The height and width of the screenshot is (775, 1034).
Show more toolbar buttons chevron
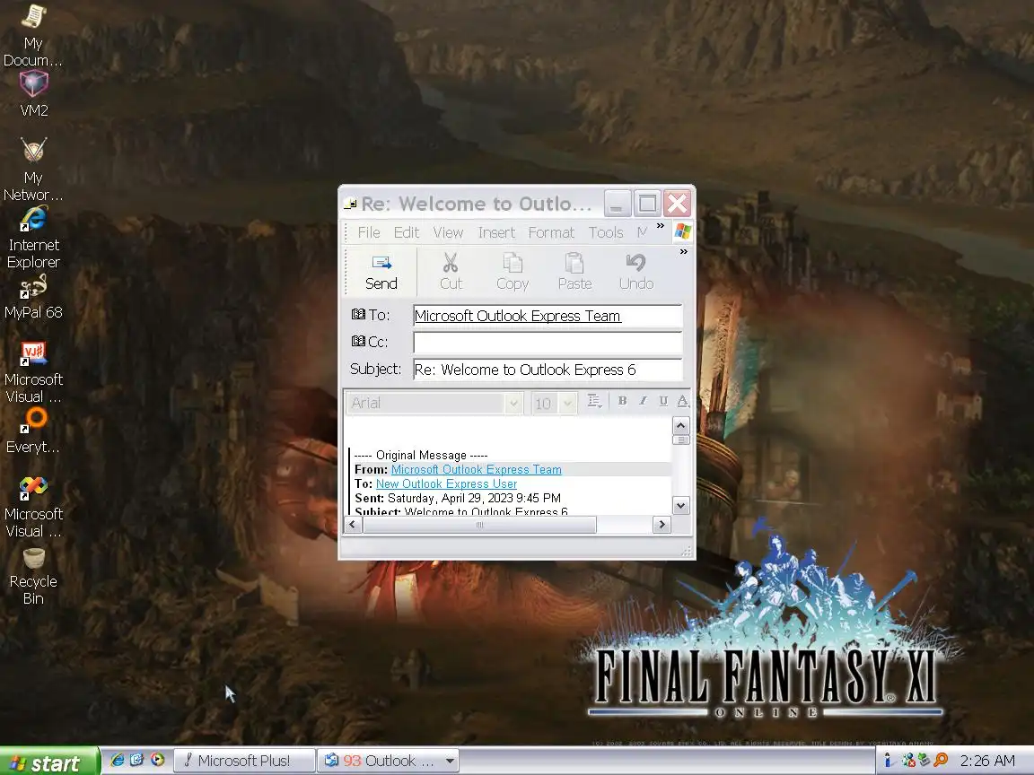coord(684,252)
